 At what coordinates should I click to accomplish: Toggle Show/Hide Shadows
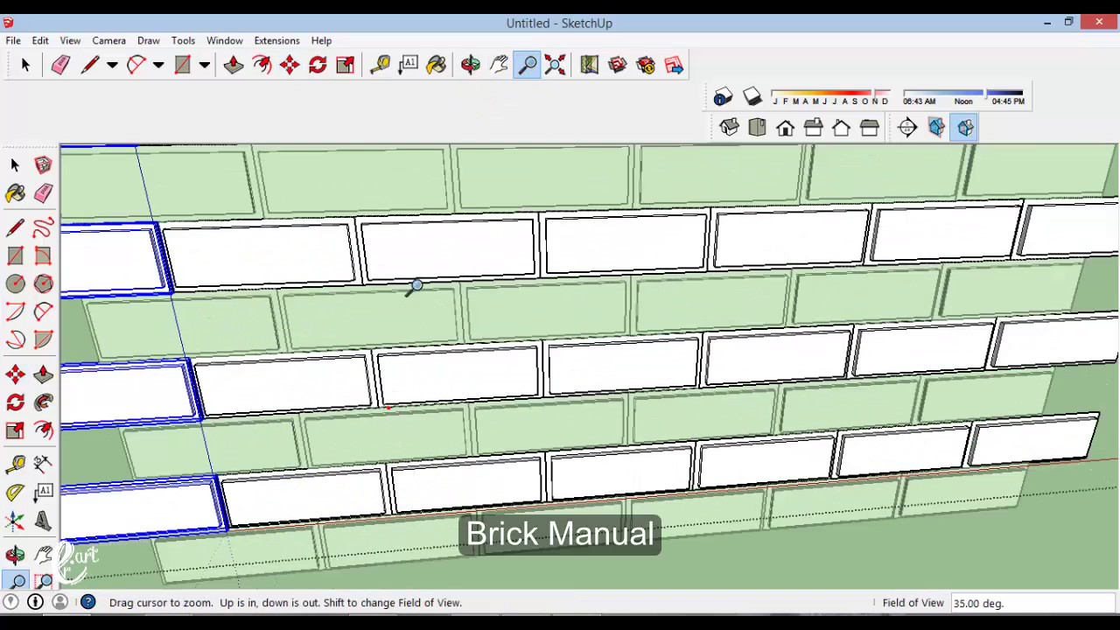click(x=752, y=96)
